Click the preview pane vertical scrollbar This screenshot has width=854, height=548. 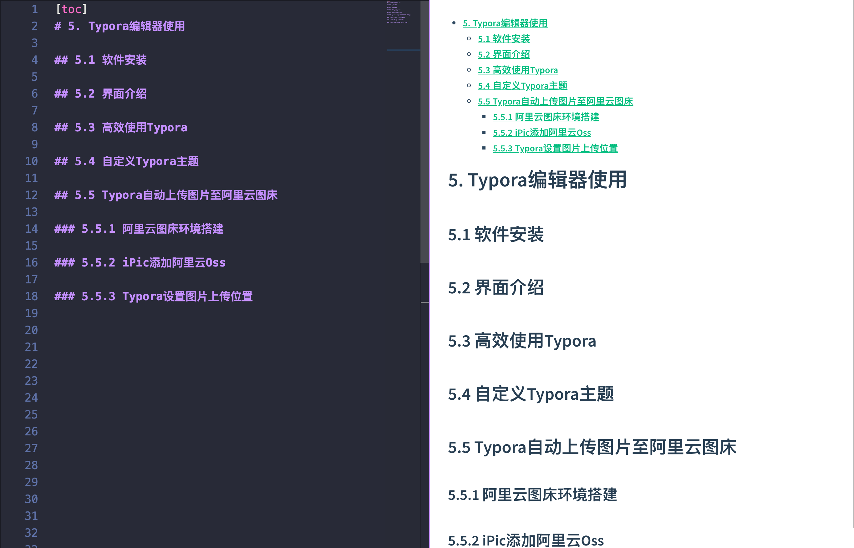click(x=853, y=263)
